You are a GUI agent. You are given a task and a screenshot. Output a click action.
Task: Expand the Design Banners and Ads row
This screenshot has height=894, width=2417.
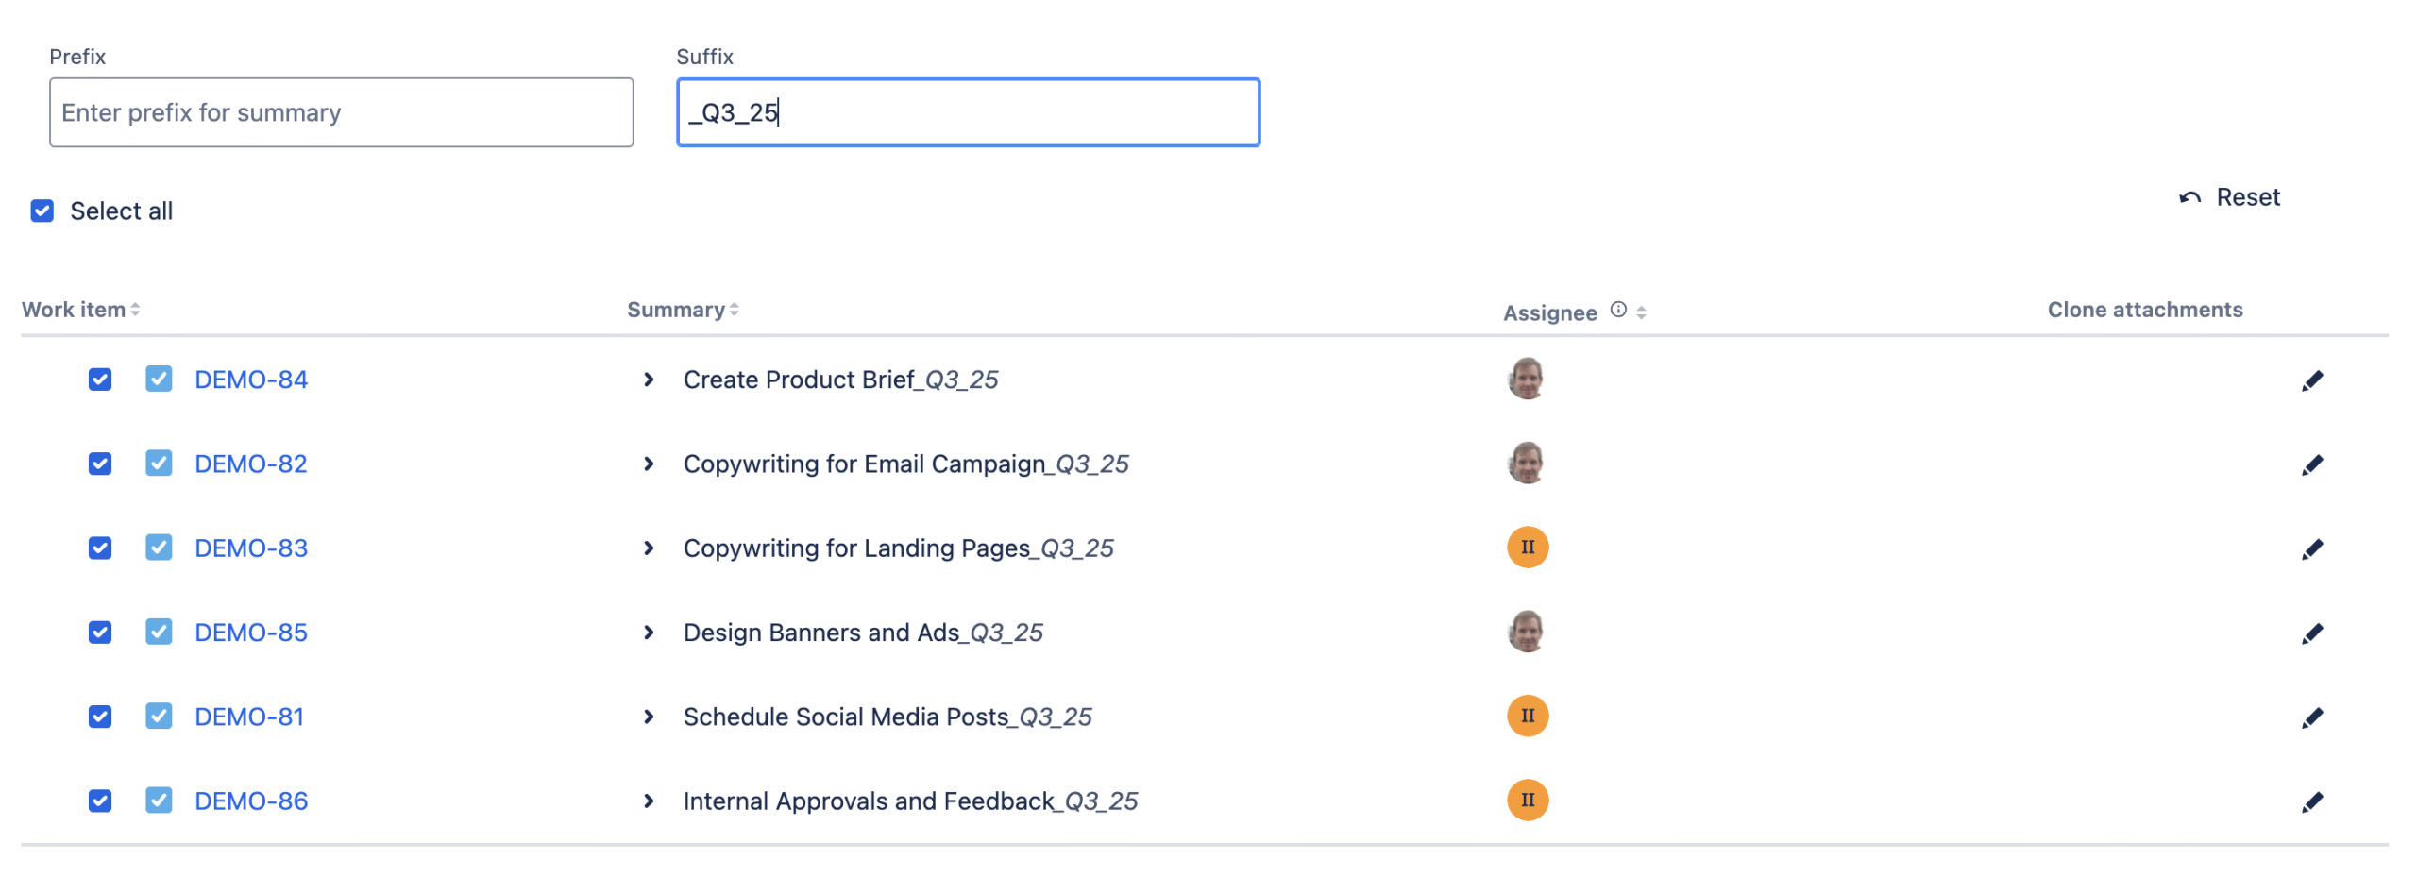(648, 633)
